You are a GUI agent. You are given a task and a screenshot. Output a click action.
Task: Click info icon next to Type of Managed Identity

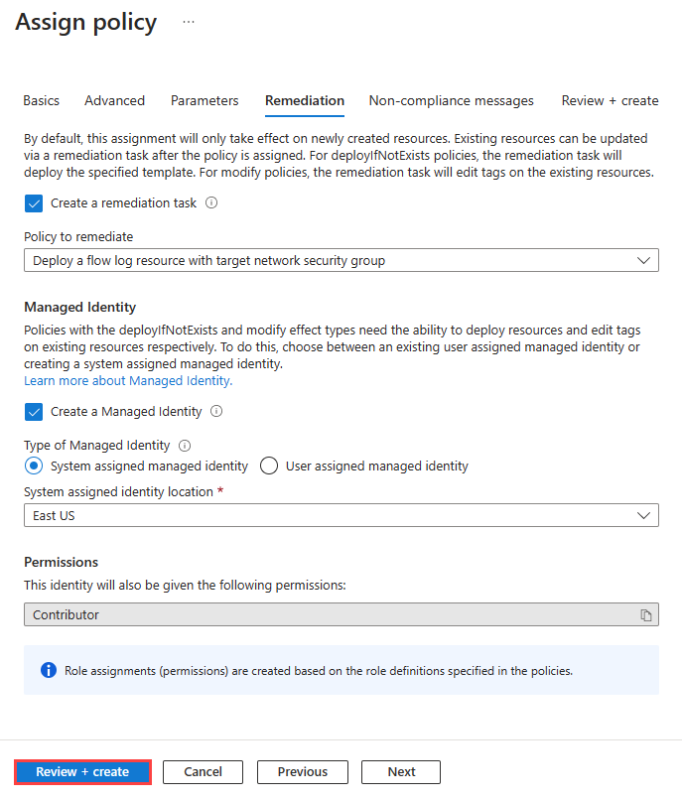click(185, 446)
